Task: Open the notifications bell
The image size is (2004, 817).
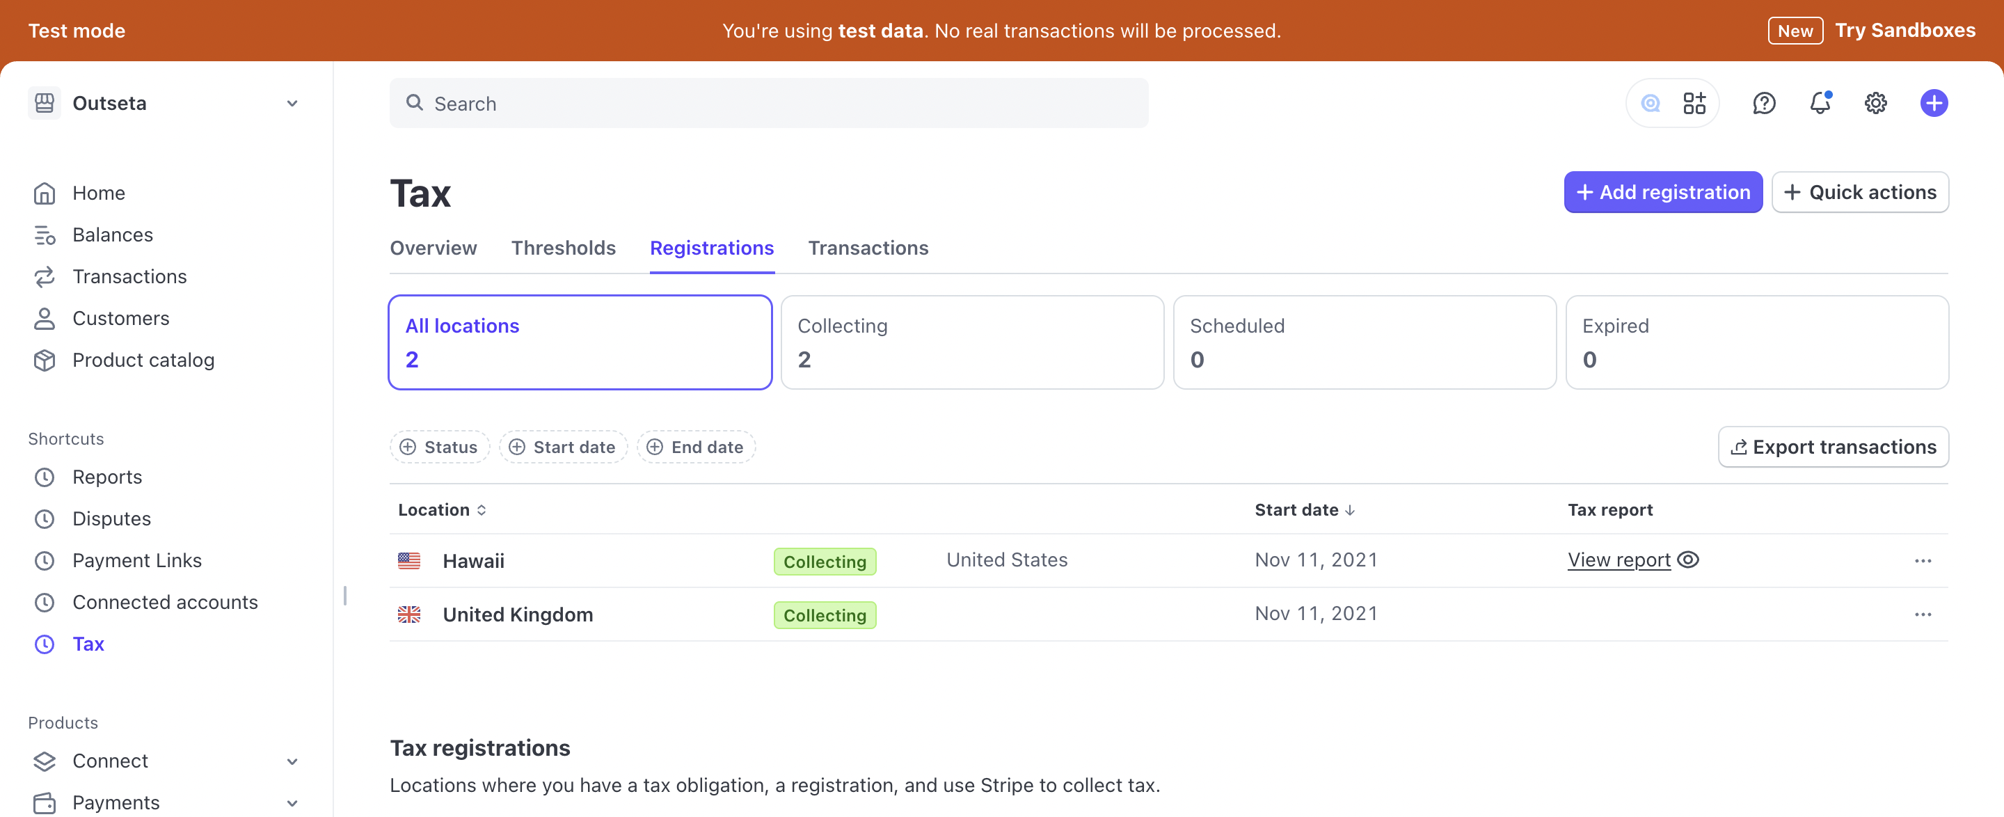Action: click(1820, 103)
